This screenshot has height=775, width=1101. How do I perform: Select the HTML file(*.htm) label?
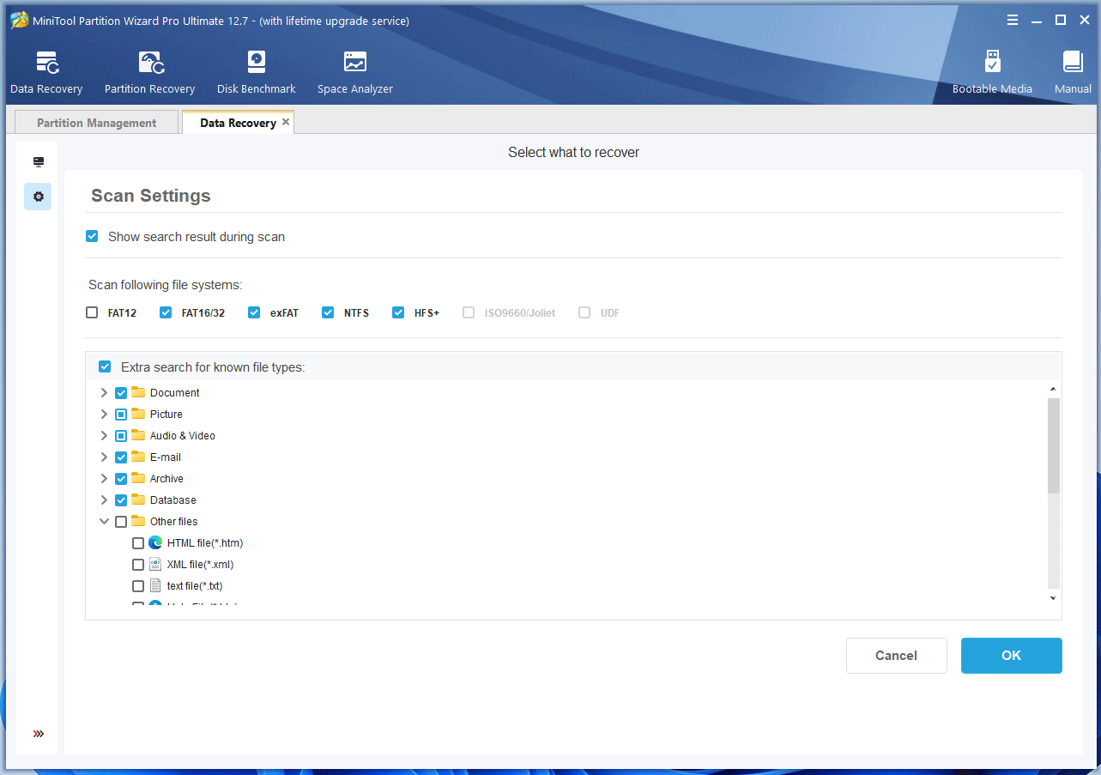205,542
